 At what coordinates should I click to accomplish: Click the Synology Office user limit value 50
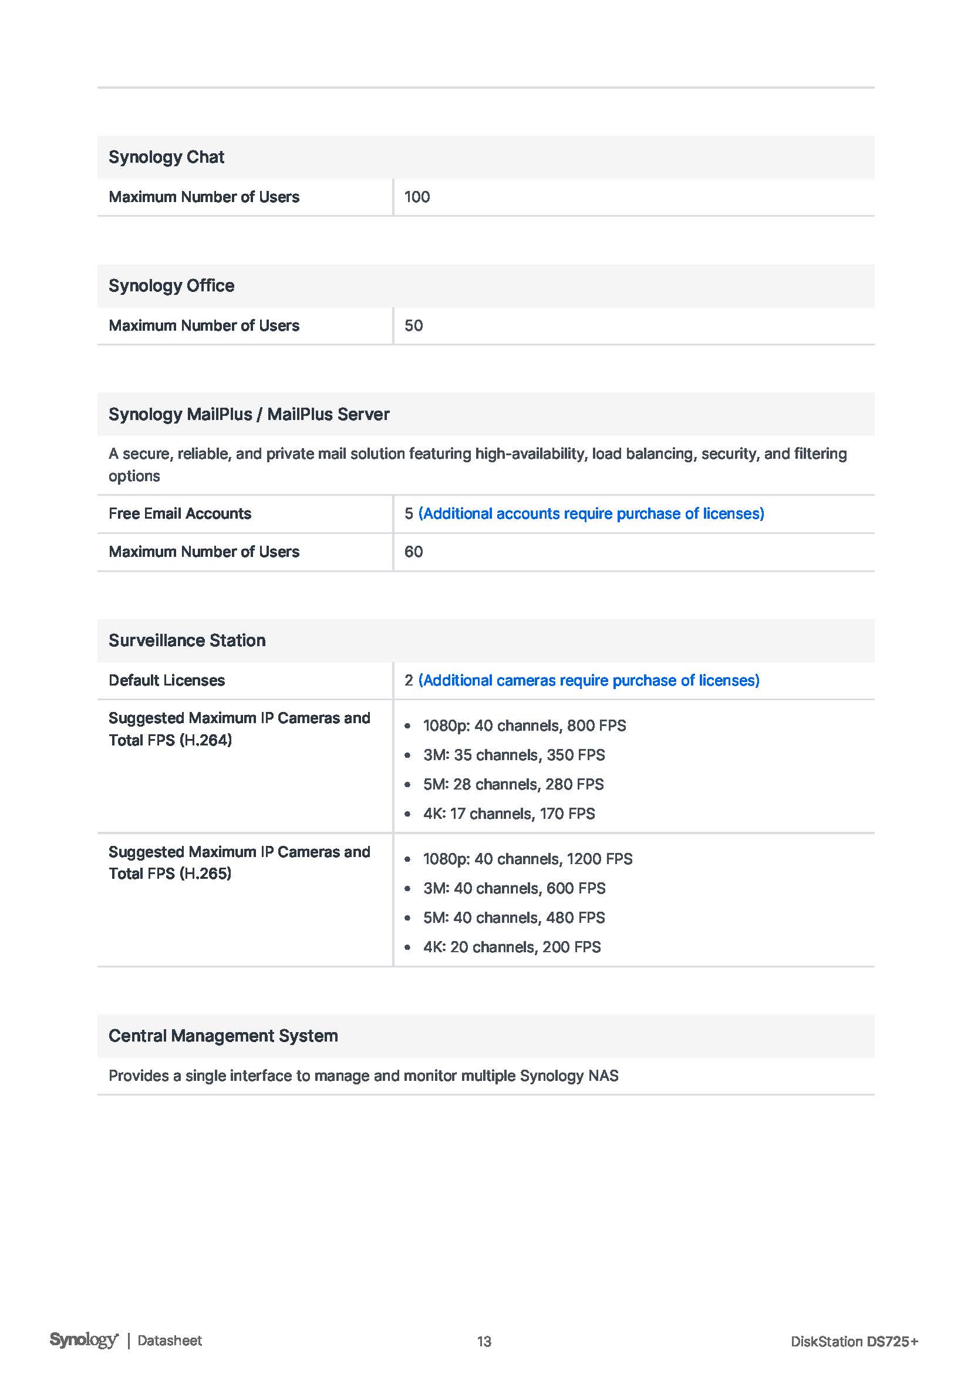[413, 325]
